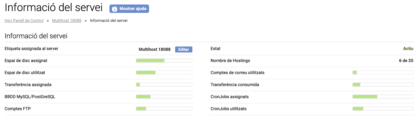Screen dimensions: 416x119
Task: Click the Informació del servei section heading
Action: click(x=36, y=36)
